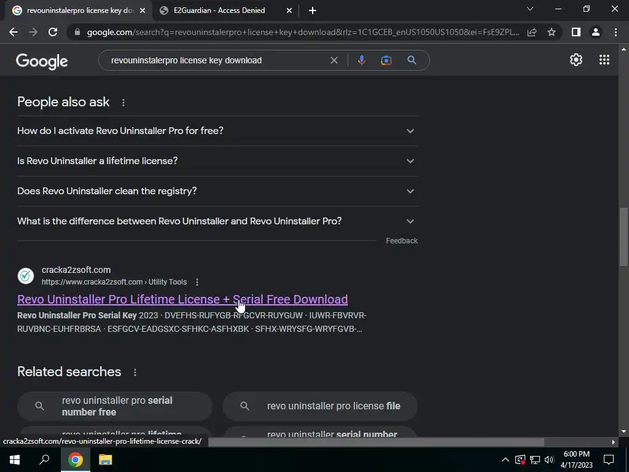Viewport: 629px width, 472px height.
Task: Click the address bar URL
Action: tap(303, 32)
